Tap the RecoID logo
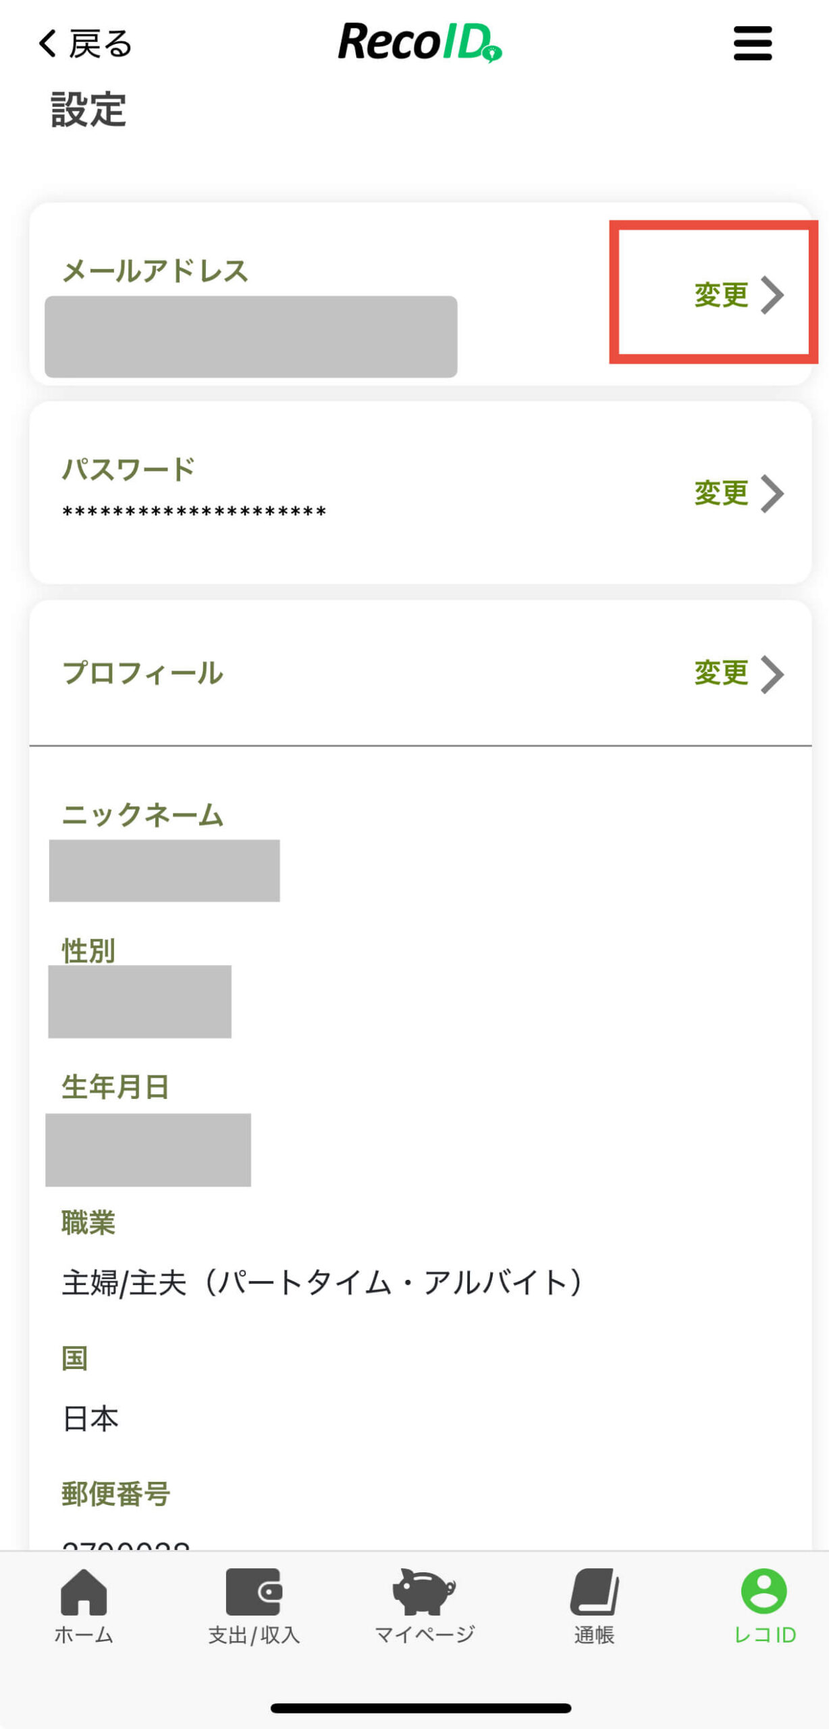829x1729 pixels. [419, 42]
